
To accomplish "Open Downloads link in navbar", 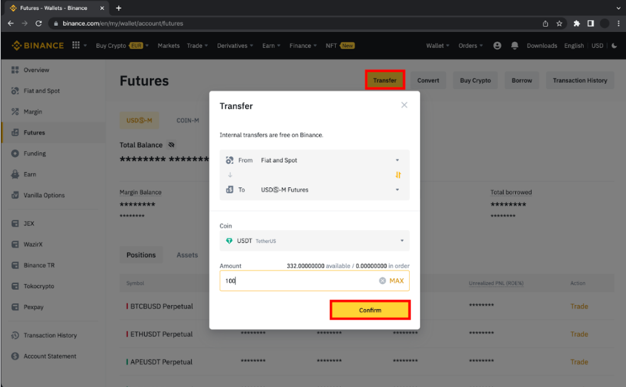I will [542, 46].
